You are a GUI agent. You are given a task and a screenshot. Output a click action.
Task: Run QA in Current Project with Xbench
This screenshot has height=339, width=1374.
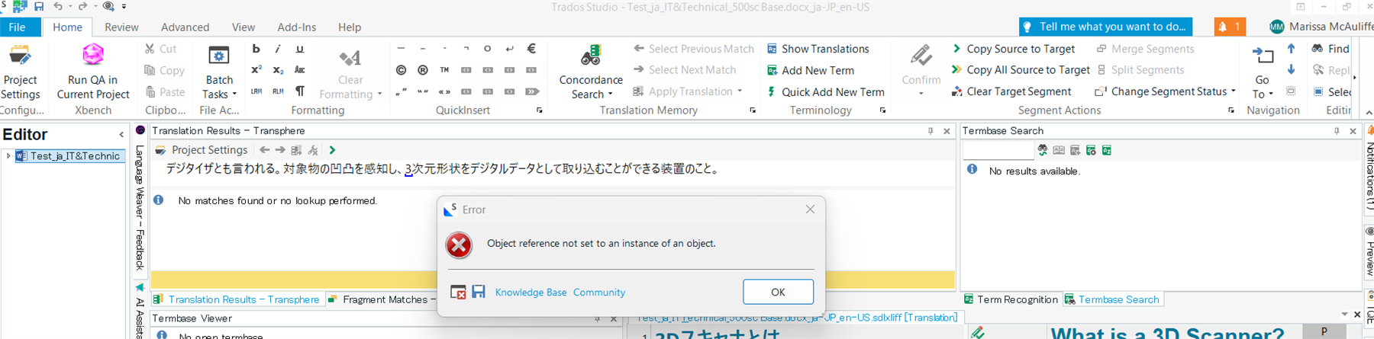tap(93, 72)
